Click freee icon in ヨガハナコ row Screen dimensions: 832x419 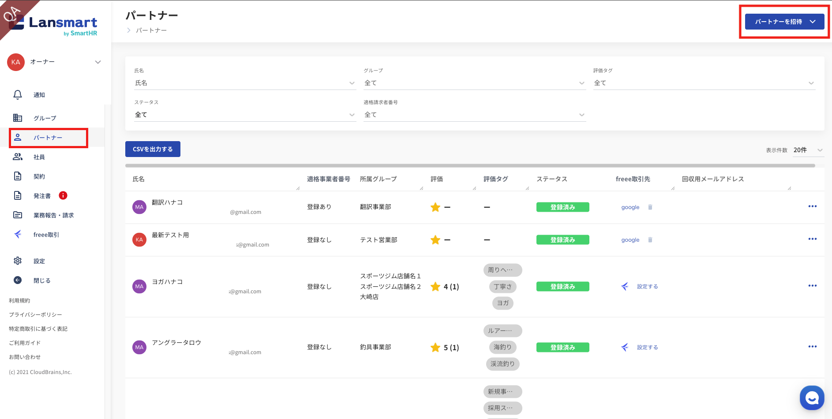click(625, 286)
